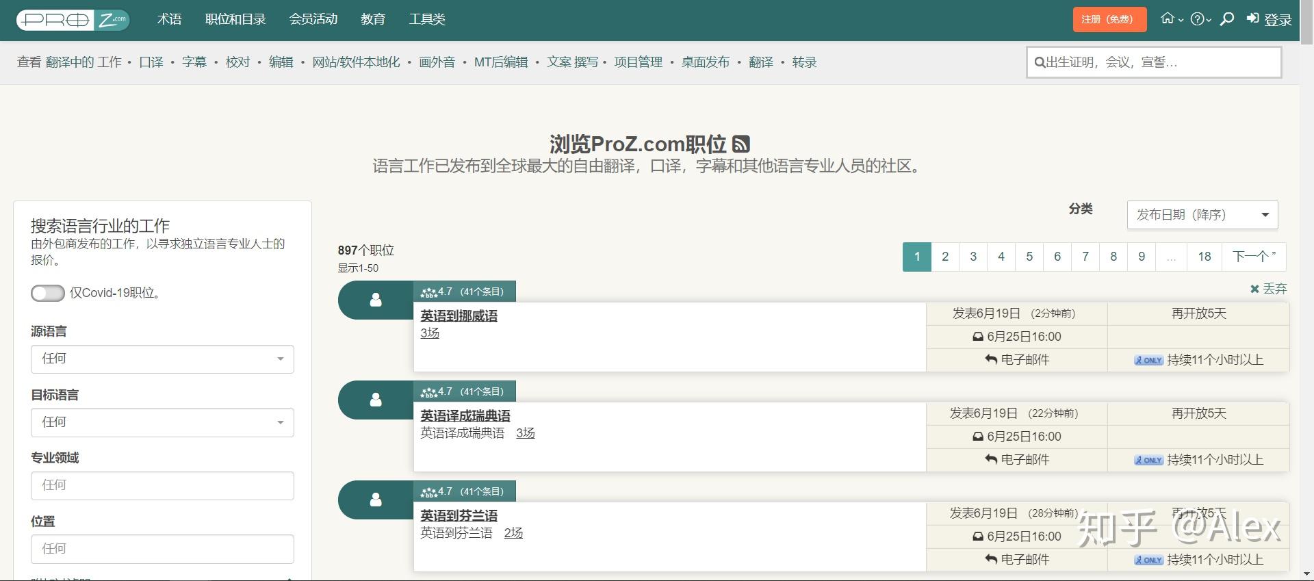Image resolution: width=1314 pixels, height=581 pixels.
Task: Open the home icon menu
Action: point(1172,19)
